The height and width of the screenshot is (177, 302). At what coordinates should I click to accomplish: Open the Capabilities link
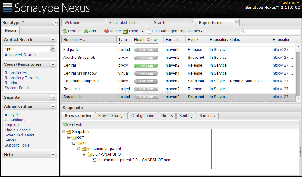[x=15, y=120]
